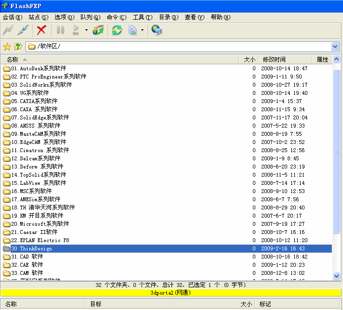This screenshot has width=343, height=310.
Task: Click the pause queue icon
Action: (60, 30)
